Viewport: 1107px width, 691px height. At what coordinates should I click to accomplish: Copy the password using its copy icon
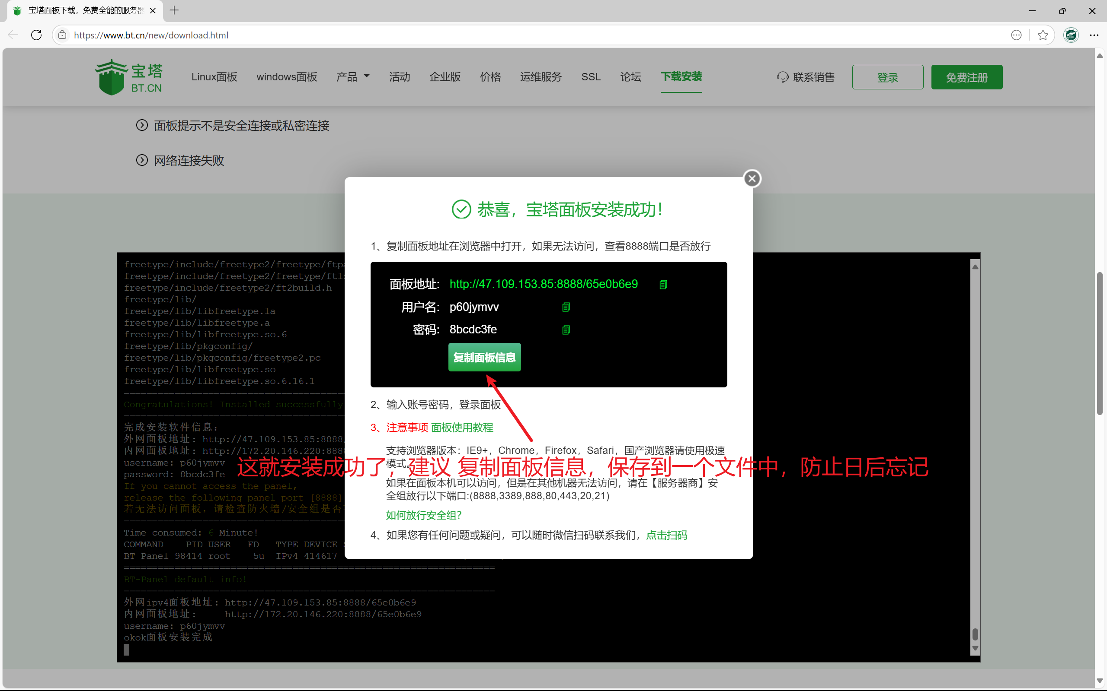(566, 330)
